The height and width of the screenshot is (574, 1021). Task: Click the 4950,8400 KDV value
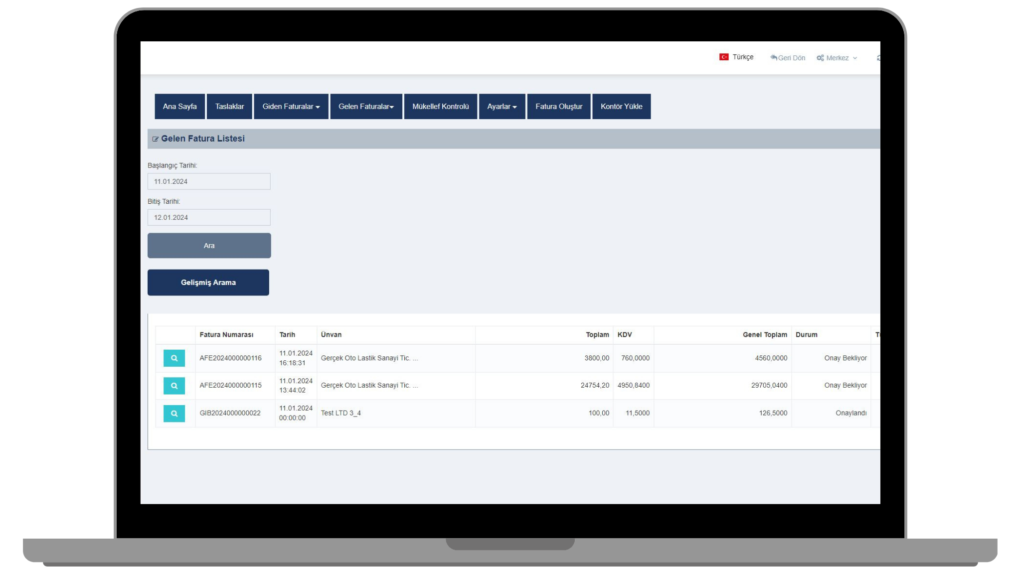pos(634,386)
